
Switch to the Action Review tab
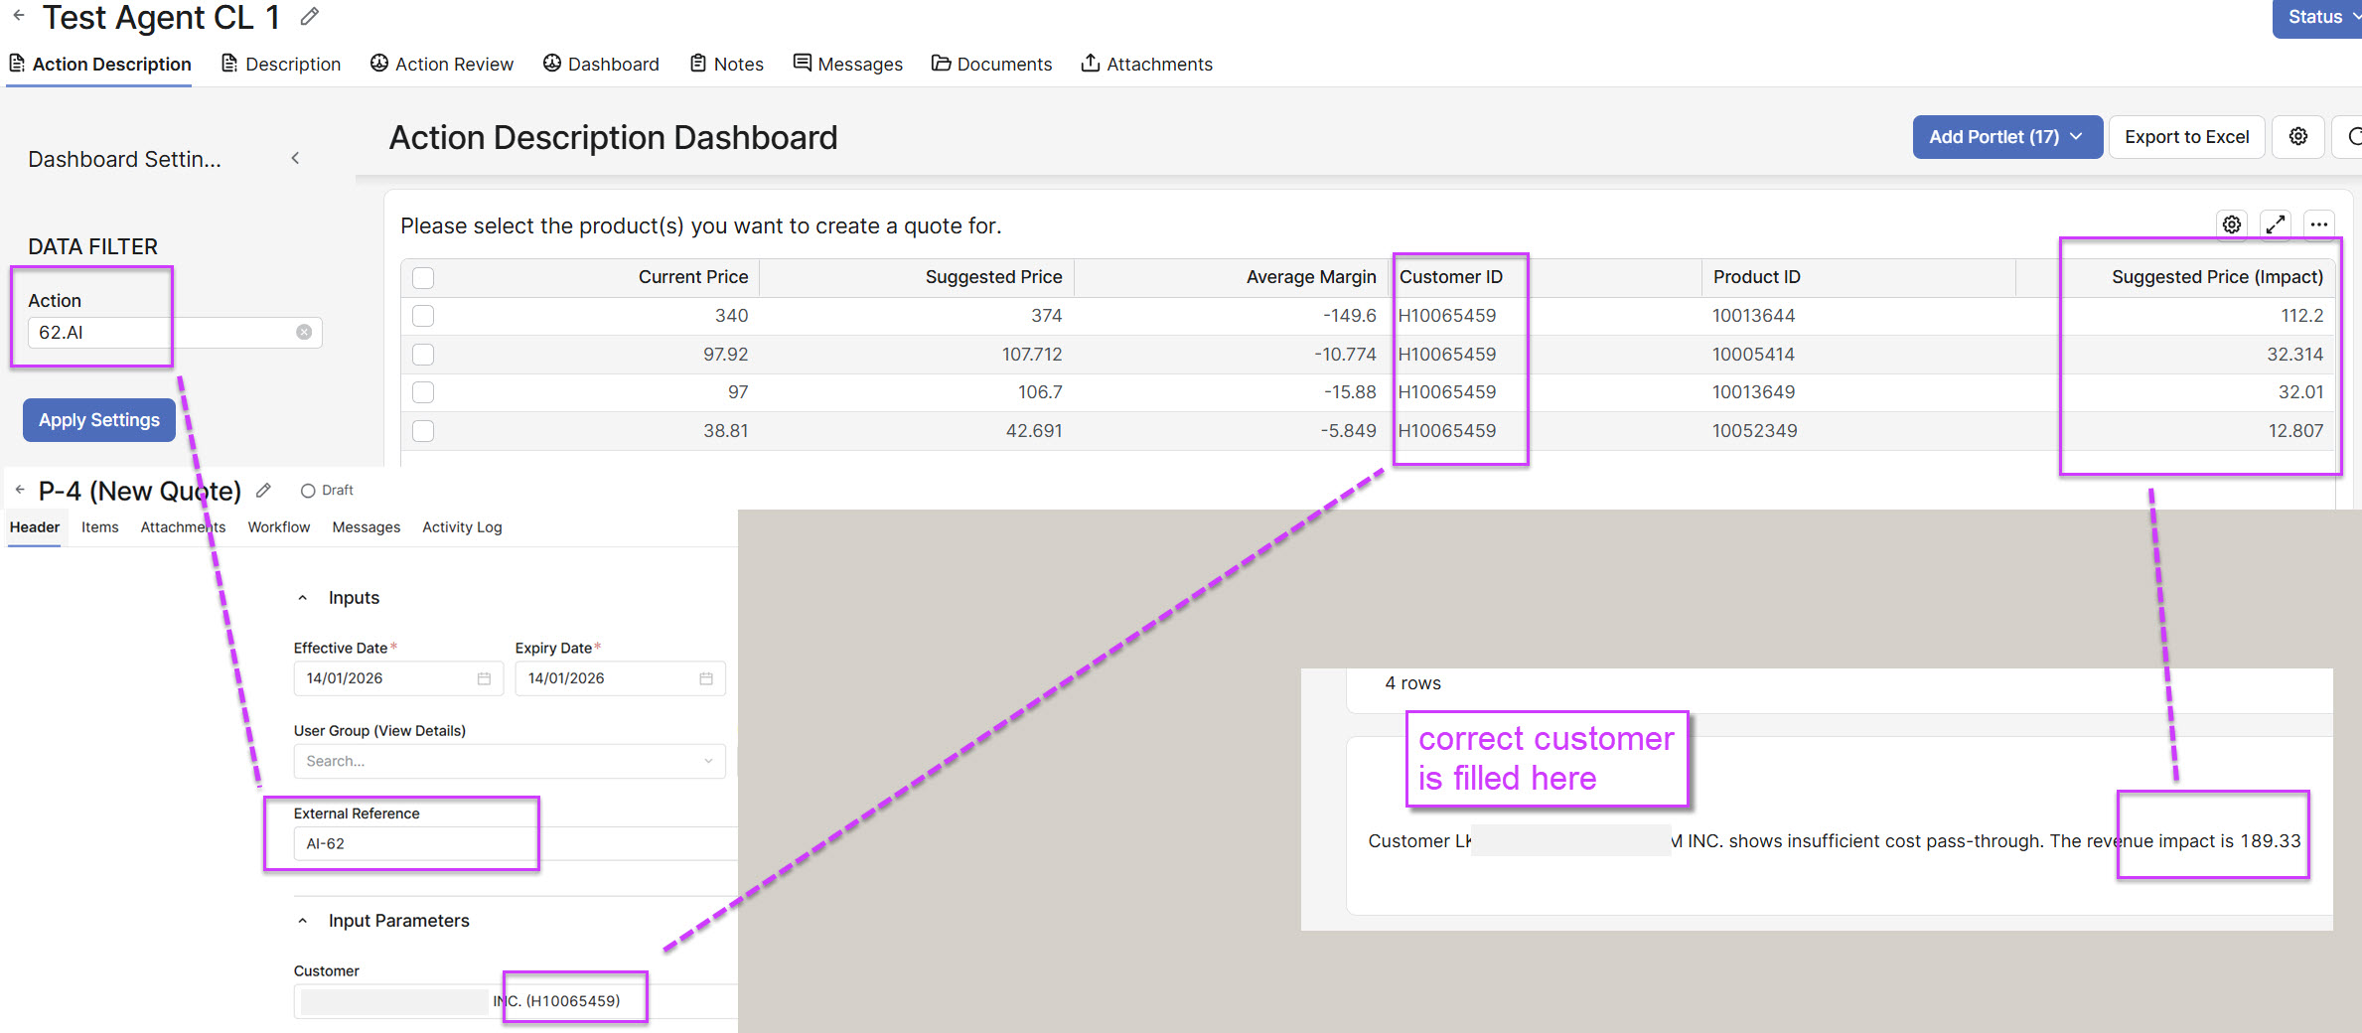coord(442,65)
